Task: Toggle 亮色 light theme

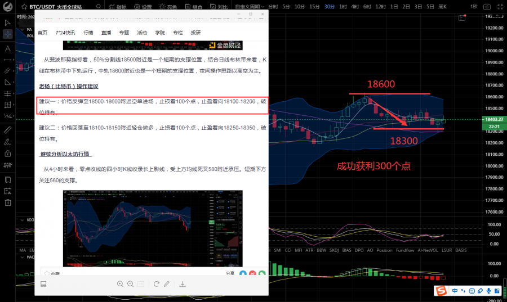Action: click(x=168, y=6)
